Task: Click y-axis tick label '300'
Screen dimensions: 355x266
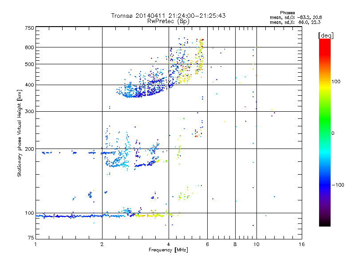Action: [x=29, y=111]
